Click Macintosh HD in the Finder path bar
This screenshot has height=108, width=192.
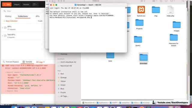coord(88,103)
